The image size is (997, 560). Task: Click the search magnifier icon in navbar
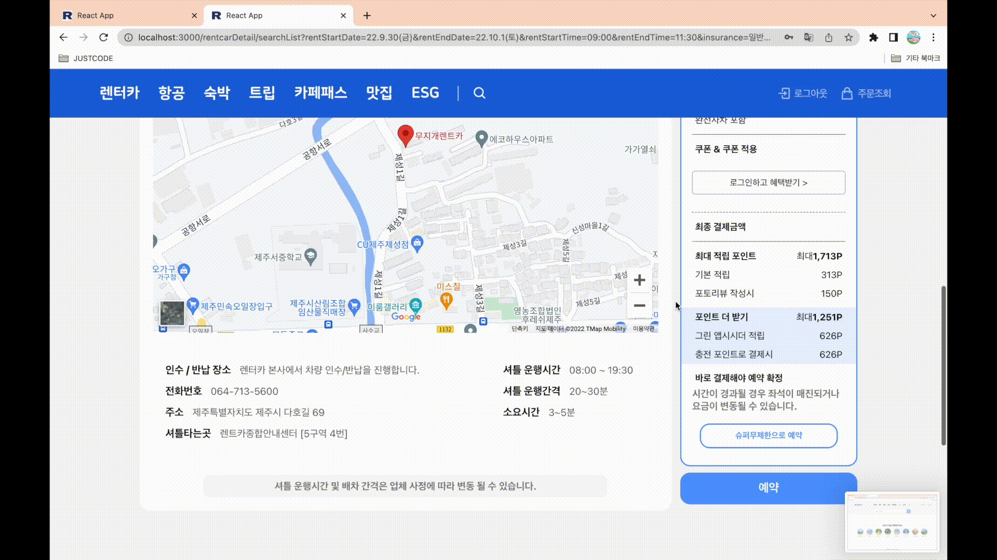click(479, 93)
